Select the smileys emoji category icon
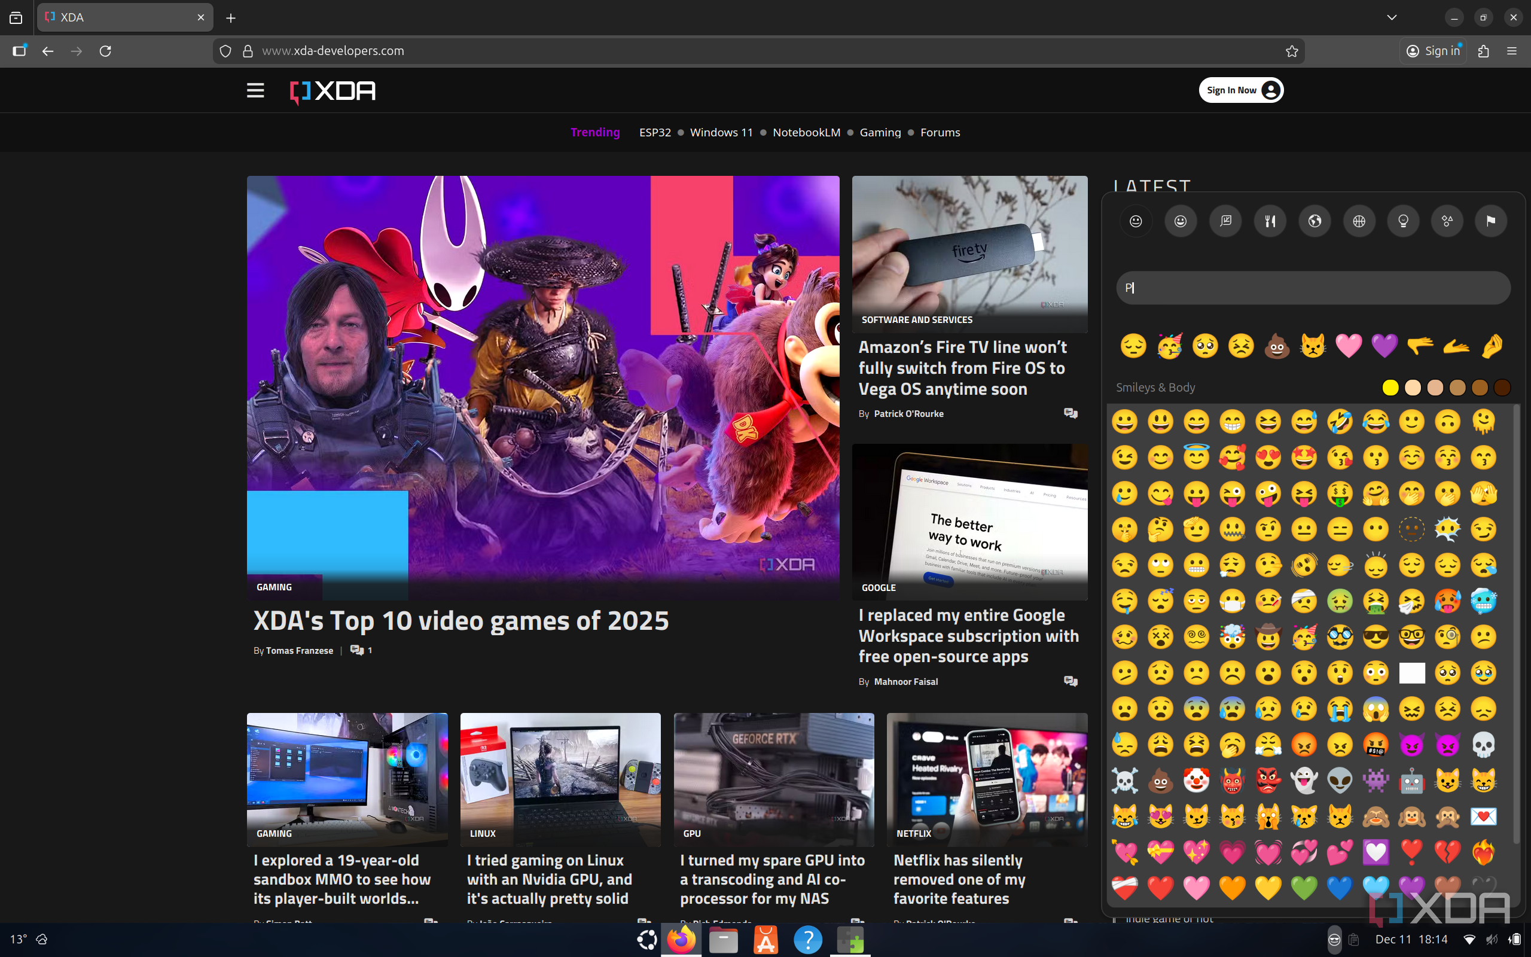Screen dimensions: 1531x957 [x=1181, y=221]
